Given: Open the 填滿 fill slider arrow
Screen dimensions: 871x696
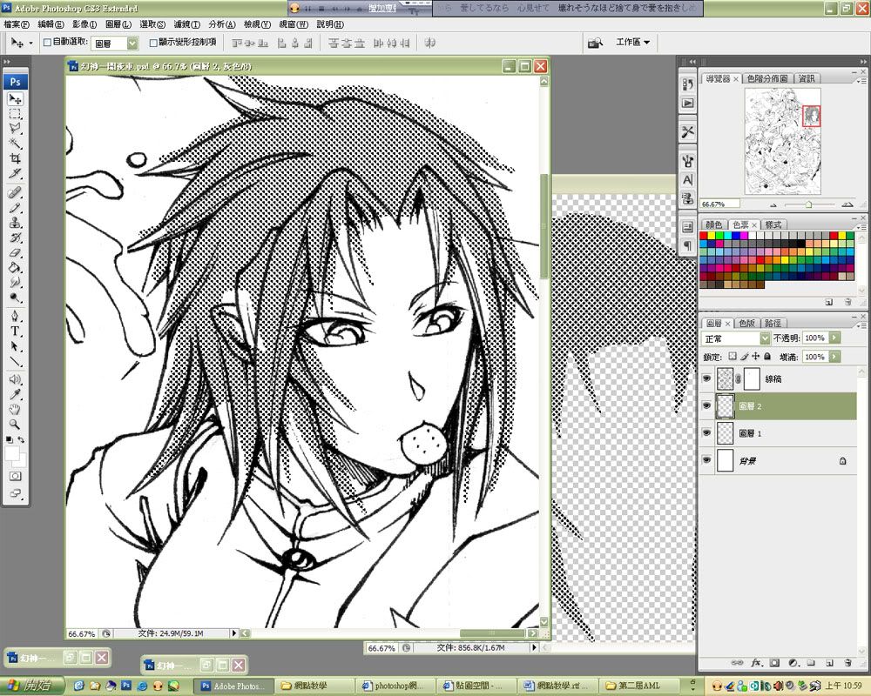Looking at the screenshot, I should (x=835, y=357).
